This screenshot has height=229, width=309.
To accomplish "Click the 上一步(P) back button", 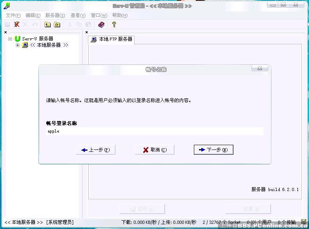I will pos(95,150).
